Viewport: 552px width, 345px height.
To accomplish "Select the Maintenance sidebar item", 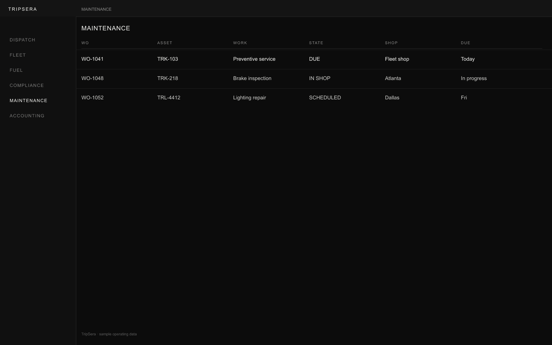I will tap(28, 101).
